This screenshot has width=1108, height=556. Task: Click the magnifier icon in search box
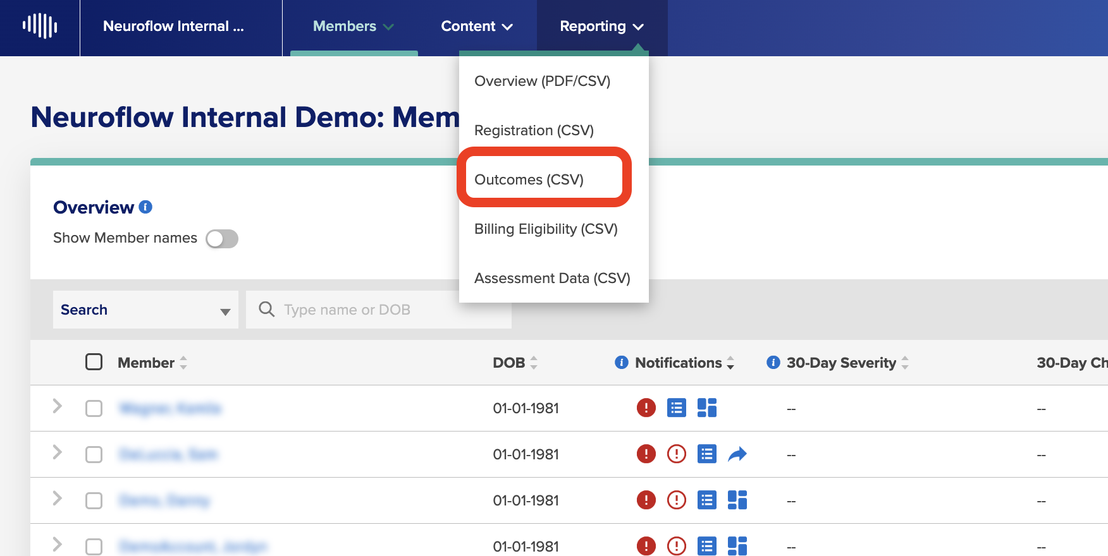[x=267, y=309]
